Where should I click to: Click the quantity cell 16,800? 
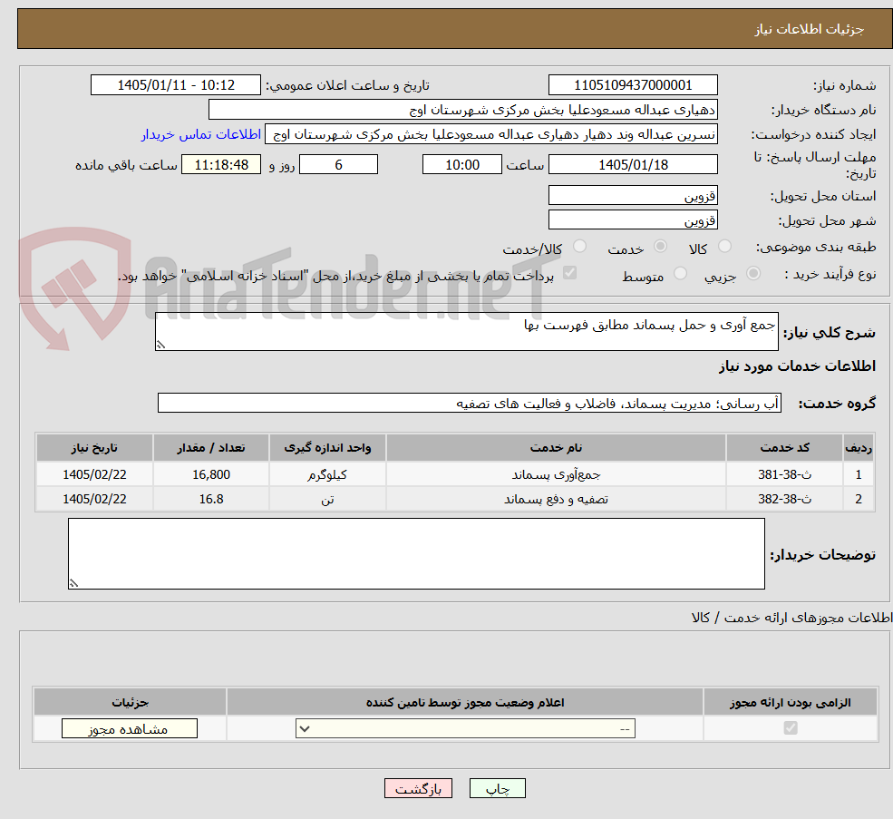(210, 474)
